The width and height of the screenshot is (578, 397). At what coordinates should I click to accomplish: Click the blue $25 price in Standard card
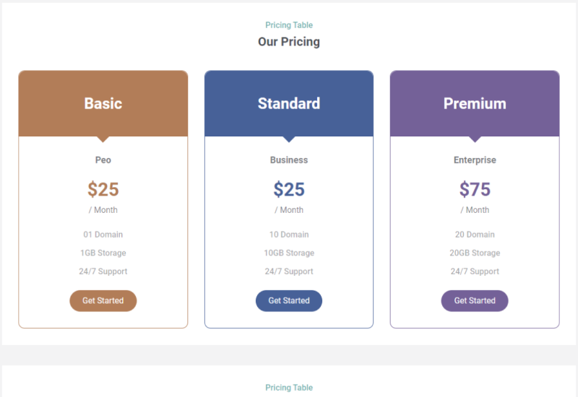coord(288,189)
